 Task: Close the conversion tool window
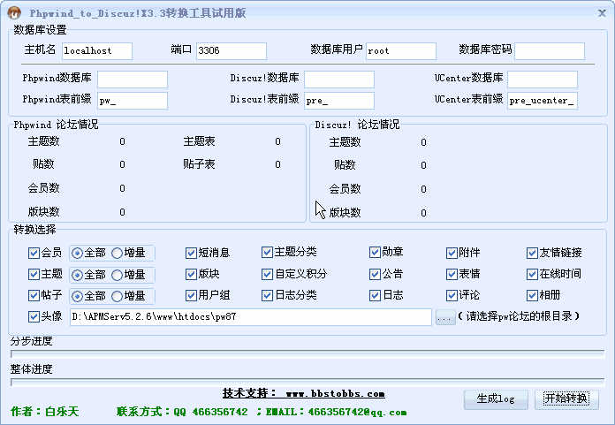point(602,13)
